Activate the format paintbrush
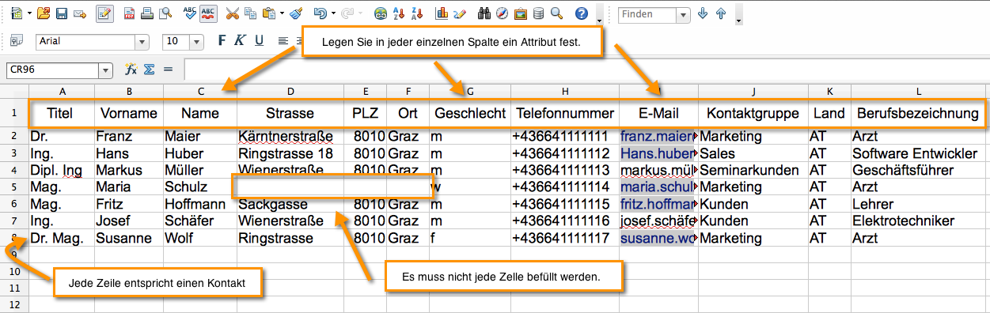The width and height of the screenshot is (990, 313). [296, 13]
